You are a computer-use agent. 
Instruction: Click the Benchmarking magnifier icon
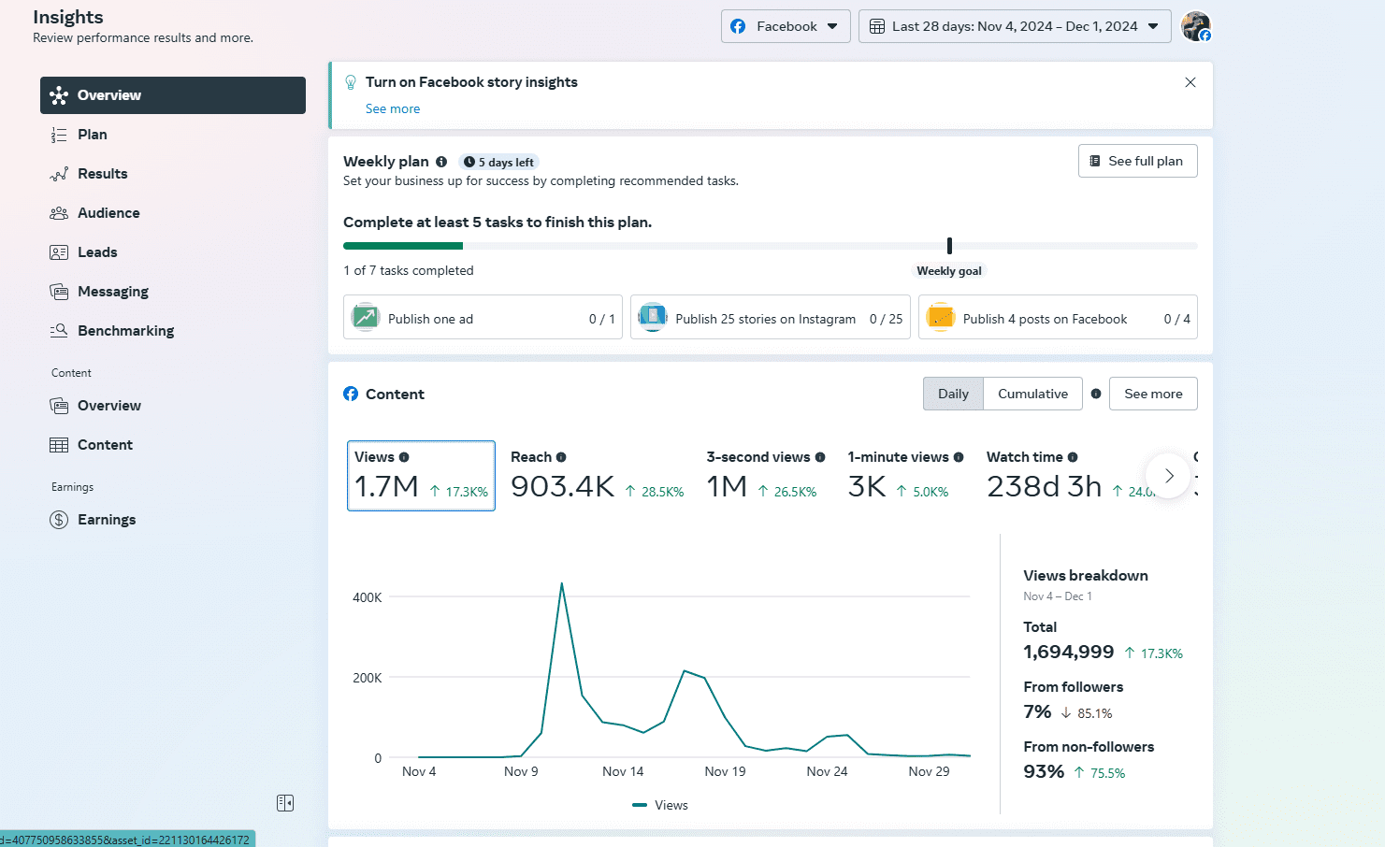pyautogui.click(x=59, y=331)
